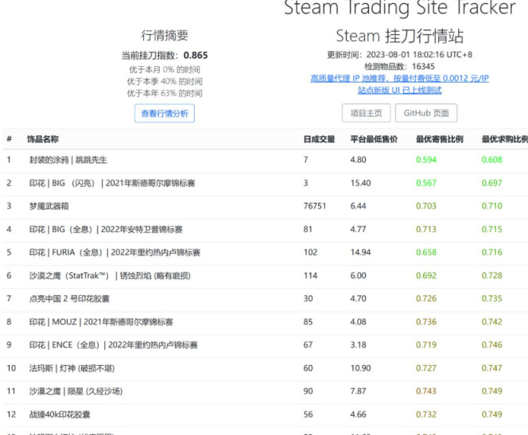Image resolution: width=528 pixels, height=435 pixels.
Task: Click the 饰品名称 column header
Action: [43, 139]
